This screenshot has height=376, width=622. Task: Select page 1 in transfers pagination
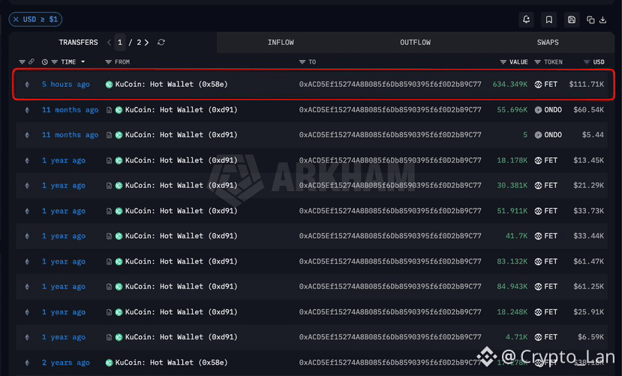120,43
